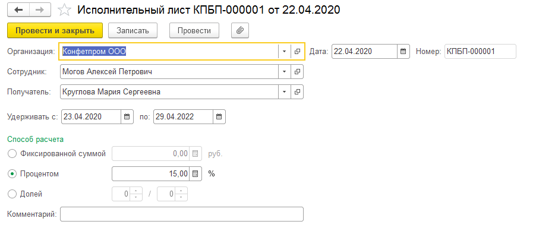Expand the Сотрудник dropdown list

coord(285,72)
